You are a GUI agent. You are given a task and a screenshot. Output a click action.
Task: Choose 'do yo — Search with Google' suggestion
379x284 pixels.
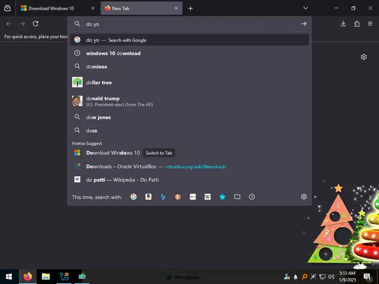click(189, 40)
